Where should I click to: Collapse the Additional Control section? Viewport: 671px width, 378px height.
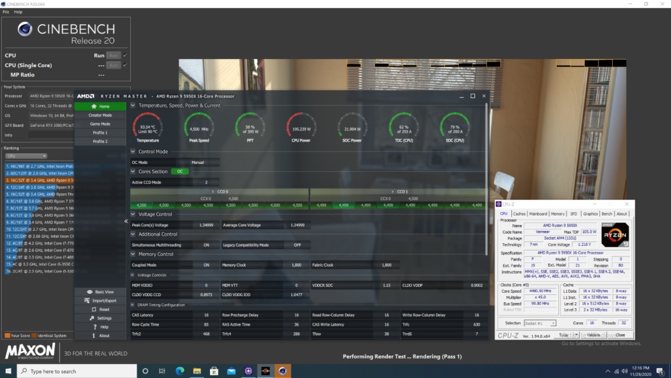133,234
